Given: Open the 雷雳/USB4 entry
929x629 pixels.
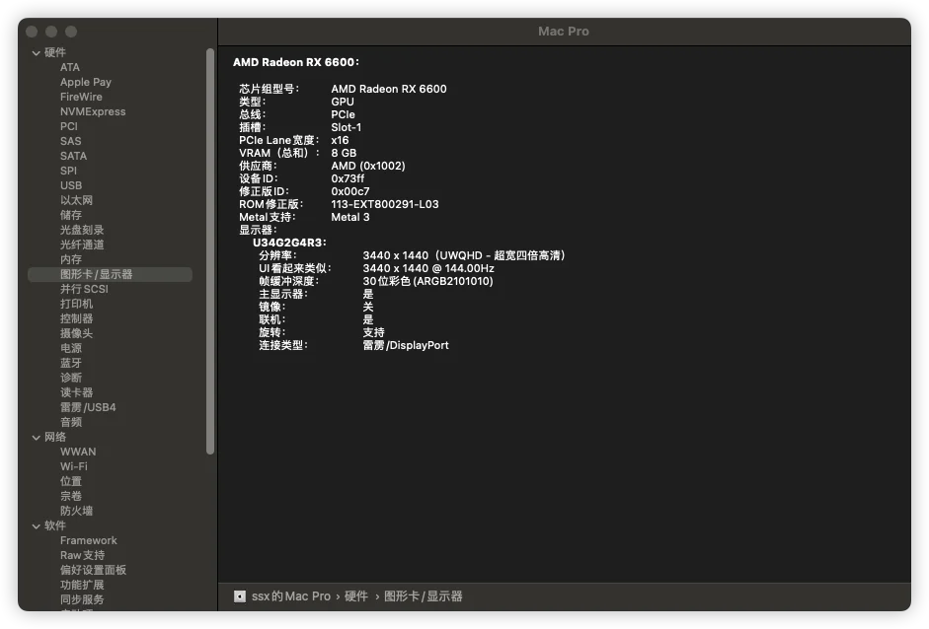Looking at the screenshot, I should click(88, 408).
